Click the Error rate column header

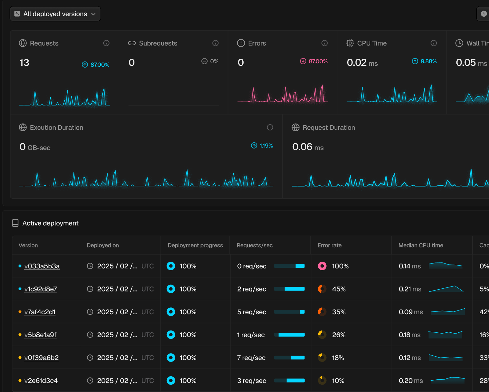(329, 245)
